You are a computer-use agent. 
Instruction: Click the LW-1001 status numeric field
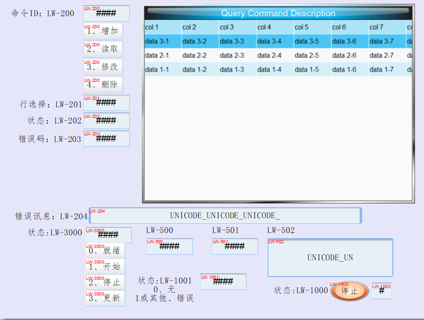point(223,282)
